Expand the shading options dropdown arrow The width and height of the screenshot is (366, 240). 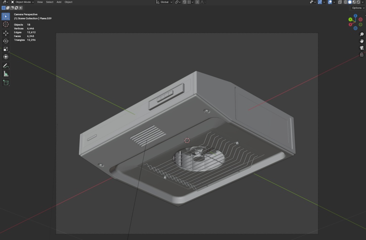(362, 2)
